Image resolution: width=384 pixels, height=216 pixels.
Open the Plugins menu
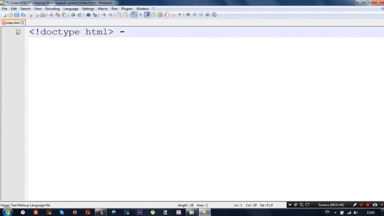[x=127, y=8]
